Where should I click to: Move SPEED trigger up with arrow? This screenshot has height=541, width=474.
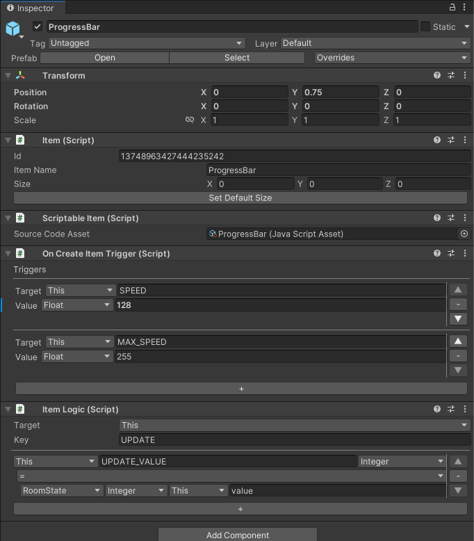(458, 290)
